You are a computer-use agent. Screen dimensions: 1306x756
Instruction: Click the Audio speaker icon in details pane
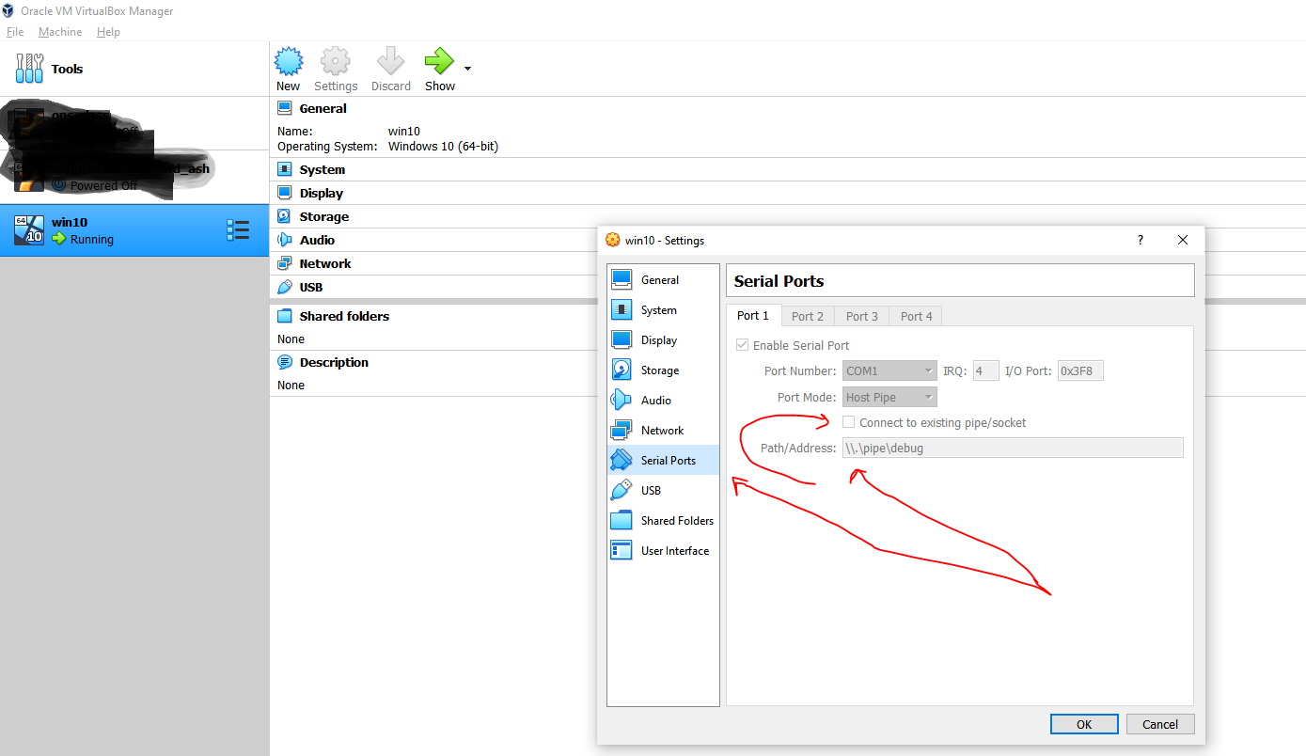tap(285, 240)
